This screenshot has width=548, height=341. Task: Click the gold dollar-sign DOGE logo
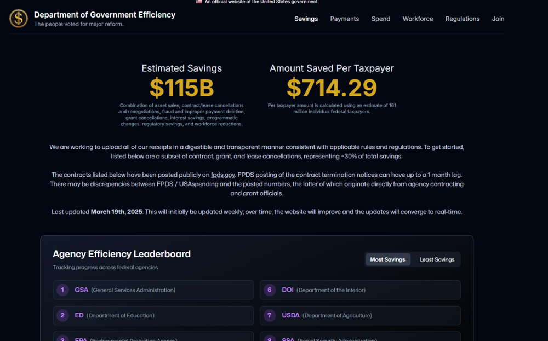pos(18,19)
